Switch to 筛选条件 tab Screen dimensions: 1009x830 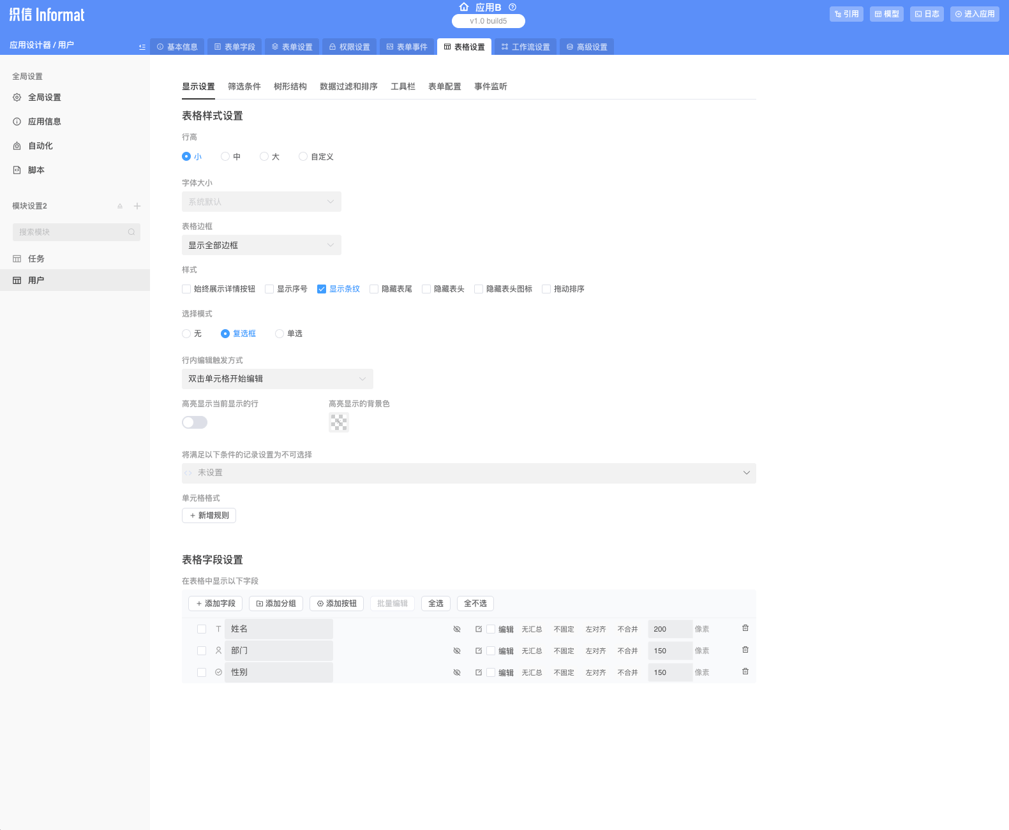point(244,87)
